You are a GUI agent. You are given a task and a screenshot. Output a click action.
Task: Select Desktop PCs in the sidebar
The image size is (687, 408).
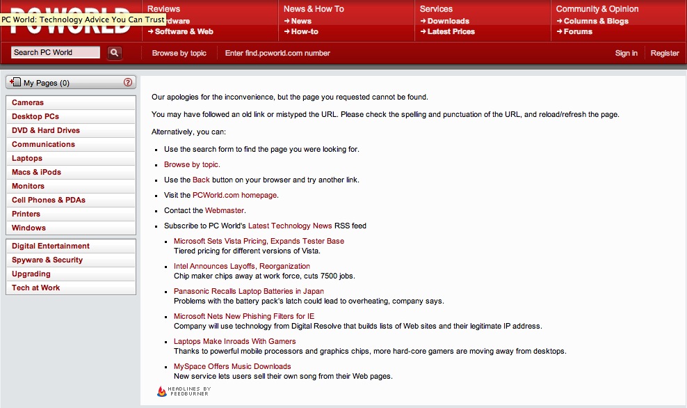tap(71, 117)
